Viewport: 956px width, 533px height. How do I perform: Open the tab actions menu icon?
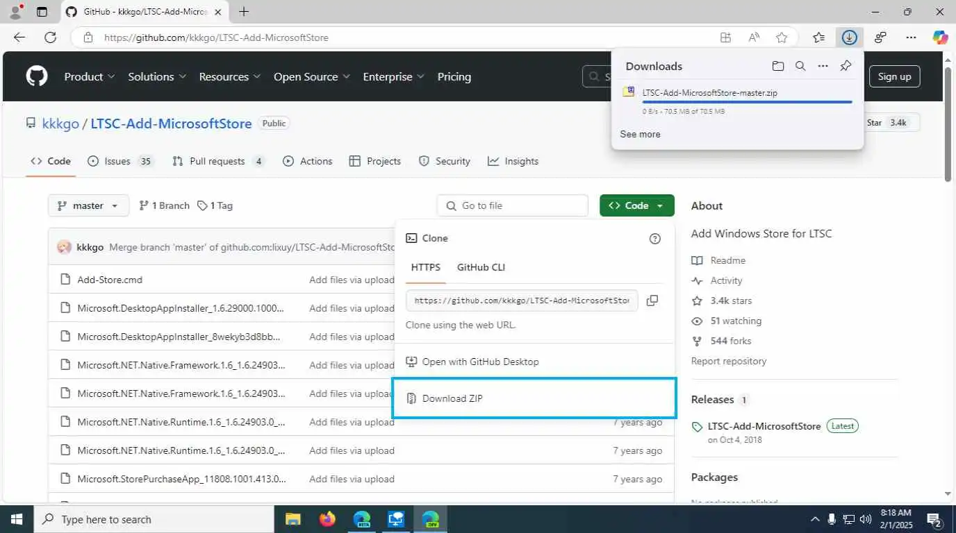42,12
